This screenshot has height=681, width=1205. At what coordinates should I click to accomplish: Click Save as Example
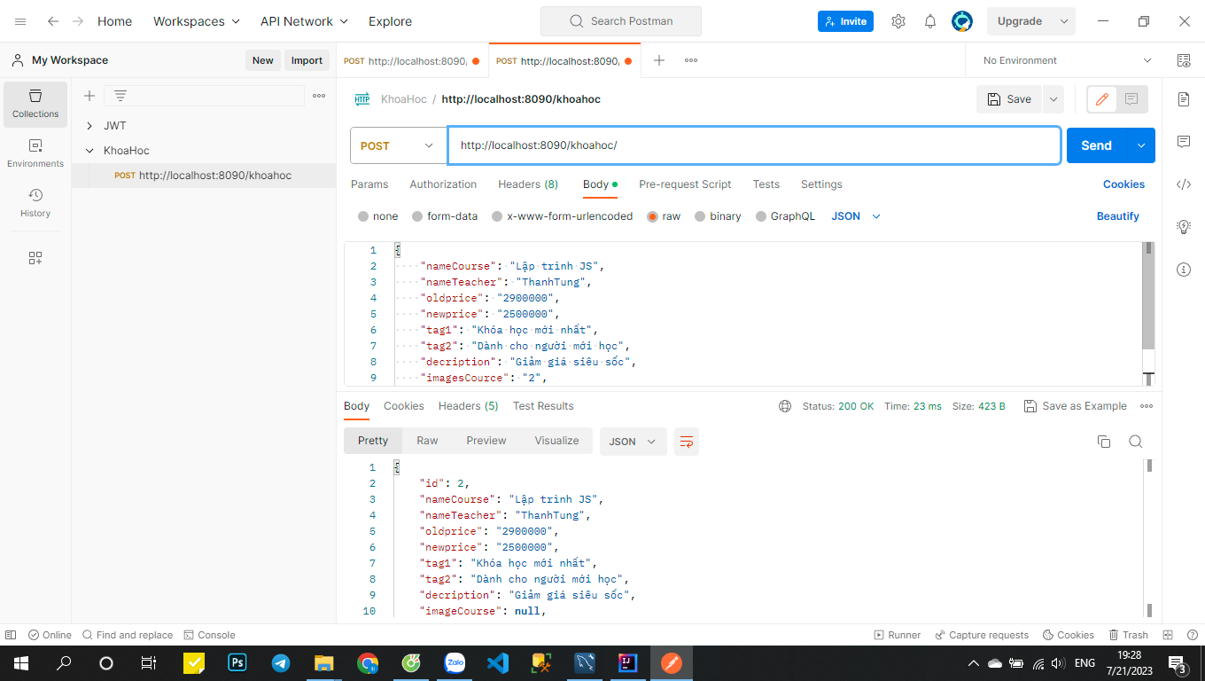1075,405
